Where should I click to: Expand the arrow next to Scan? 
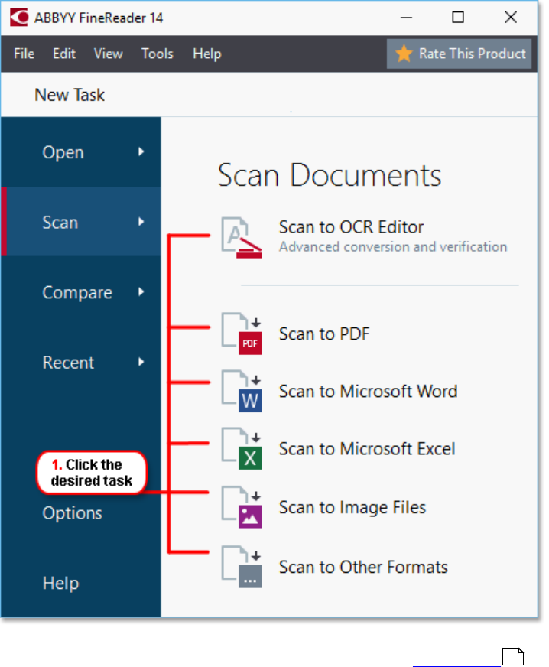(x=141, y=222)
